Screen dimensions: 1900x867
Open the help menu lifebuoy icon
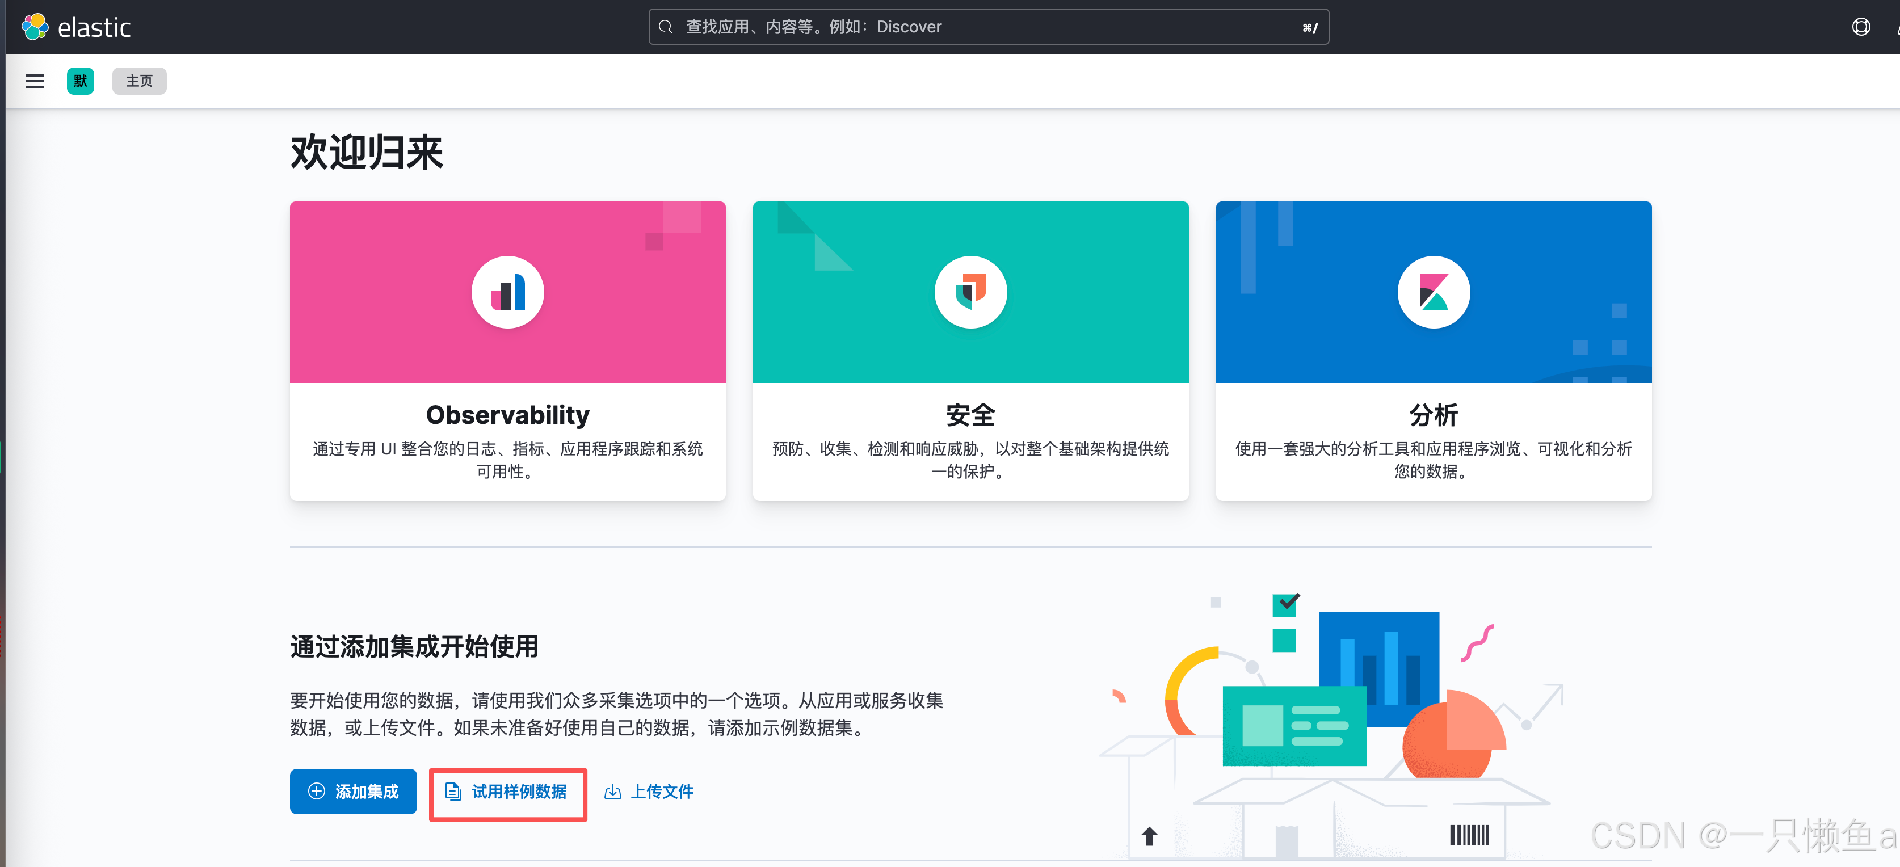coord(1860,27)
